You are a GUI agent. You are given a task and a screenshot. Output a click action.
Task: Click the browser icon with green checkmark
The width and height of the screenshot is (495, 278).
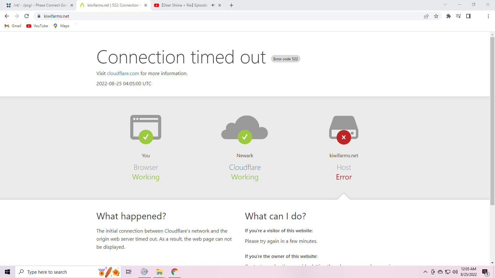(x=146, y=129)
